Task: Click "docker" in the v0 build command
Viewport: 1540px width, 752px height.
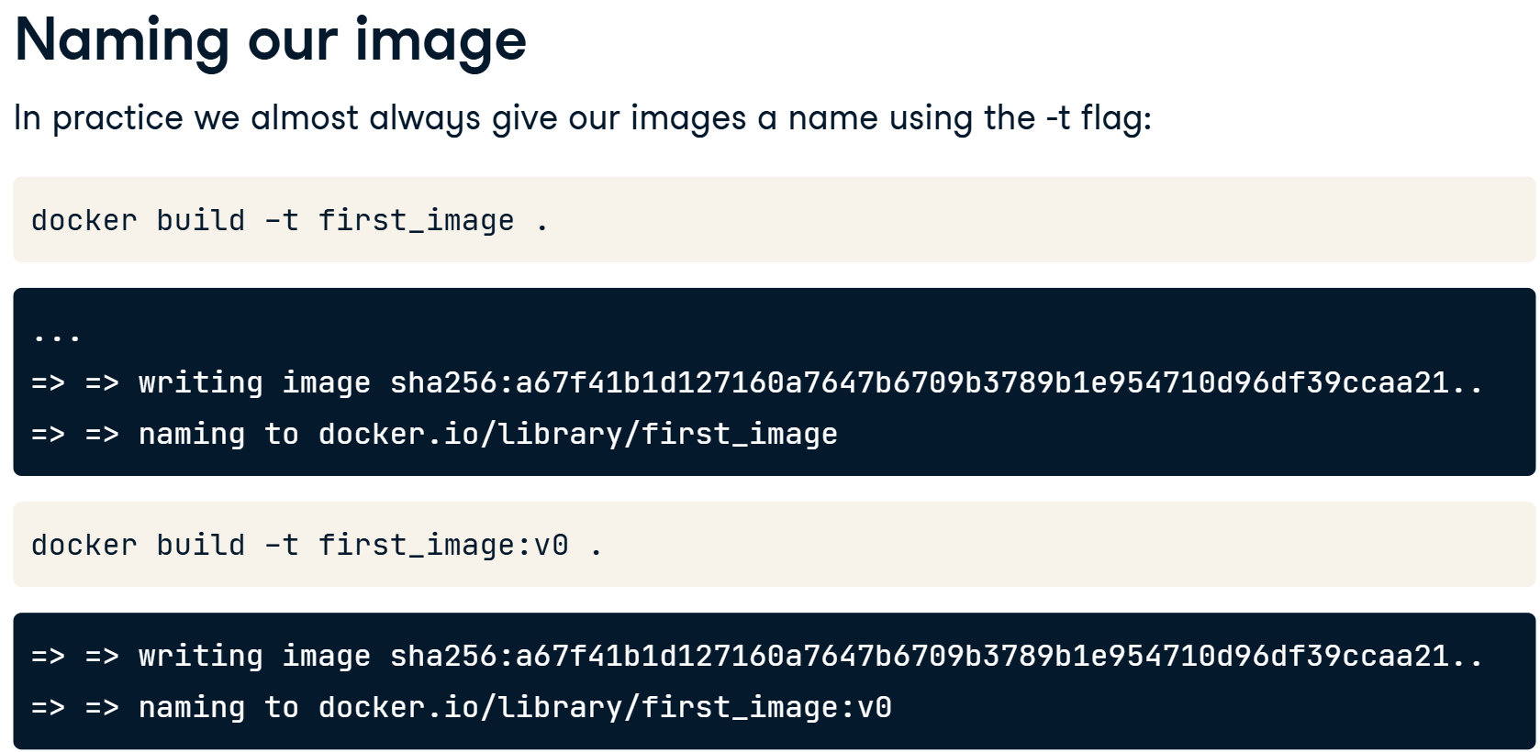Action: (x=84, y=546)
